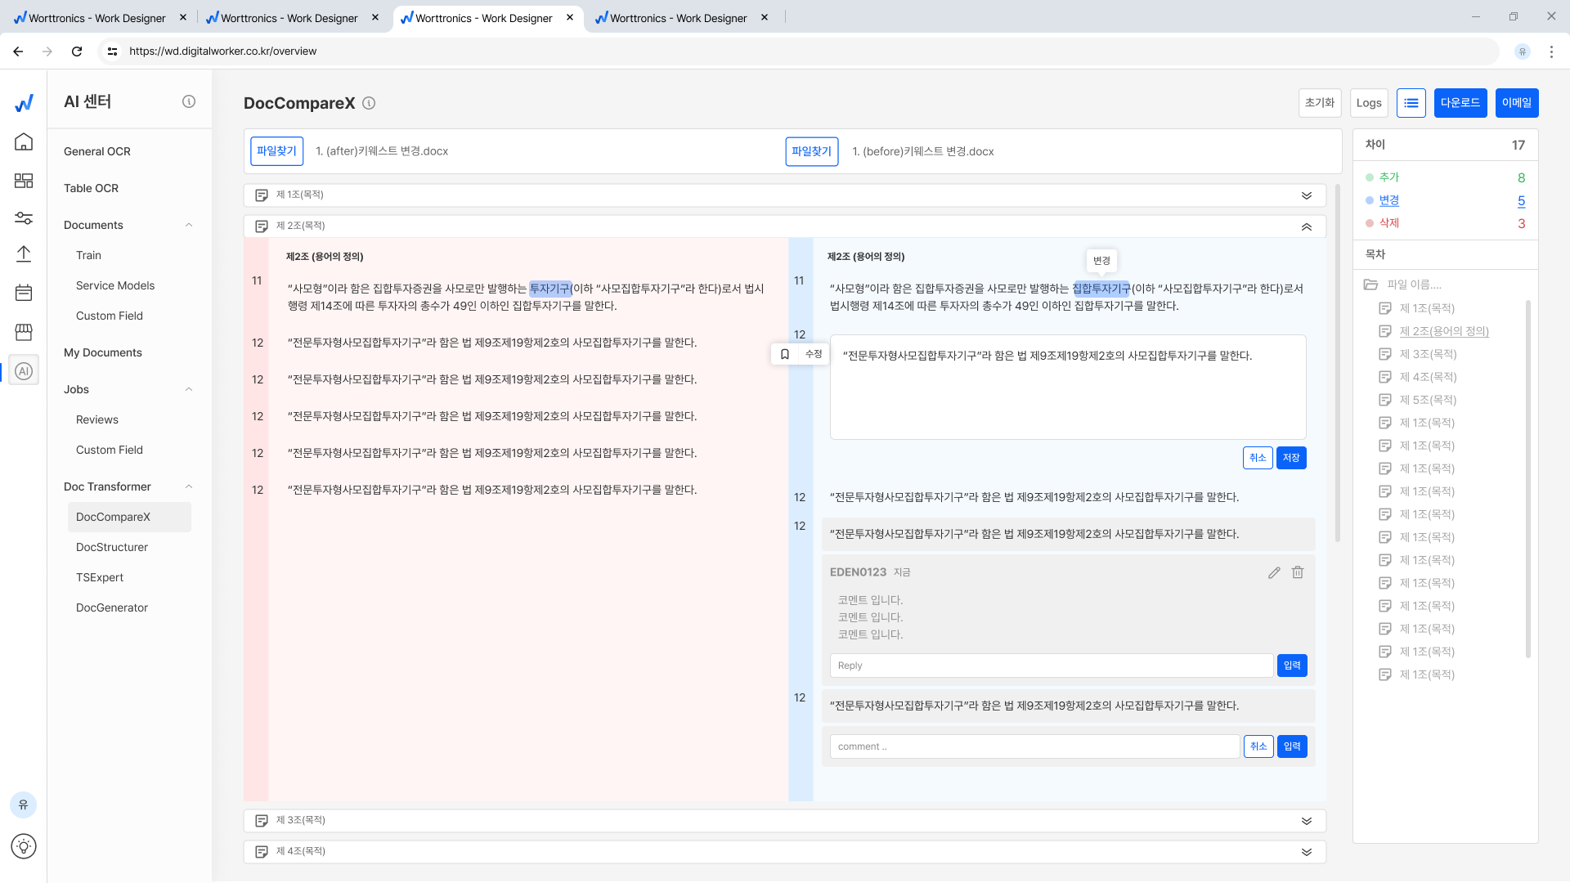Click the pencil edit icon on EDEN0123 comment
This screenshot has width=1570, height=883.
pos(1274,572)
